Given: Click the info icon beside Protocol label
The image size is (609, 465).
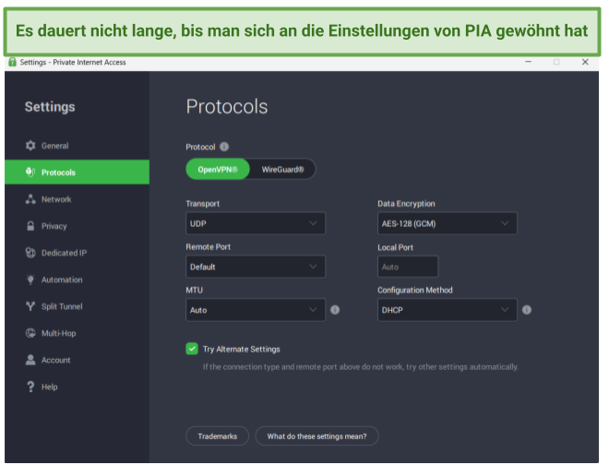Looking at the screenshot, I should (x=224, y=147).
